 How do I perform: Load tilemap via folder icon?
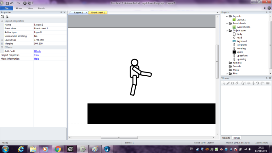coord(268,83)
